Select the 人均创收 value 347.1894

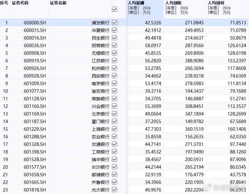pos(194,114)
